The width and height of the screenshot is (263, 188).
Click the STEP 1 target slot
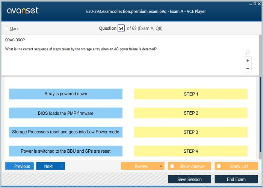click(x=190, y=94)
